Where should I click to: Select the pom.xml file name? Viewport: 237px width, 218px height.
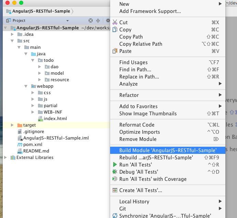(x=32, y=144)
